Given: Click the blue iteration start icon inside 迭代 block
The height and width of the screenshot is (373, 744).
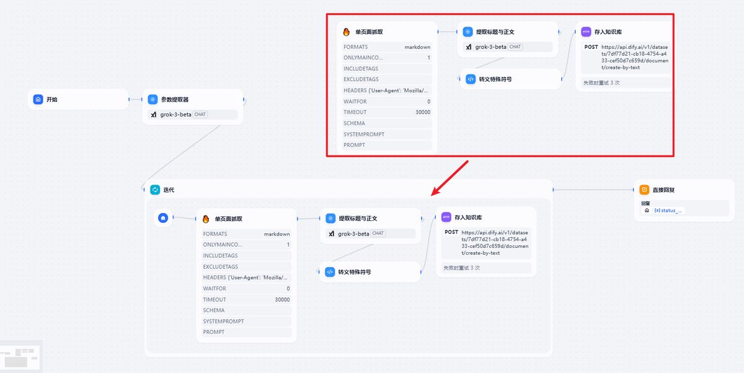Looking at the screenshot, I should click(164, 218).
